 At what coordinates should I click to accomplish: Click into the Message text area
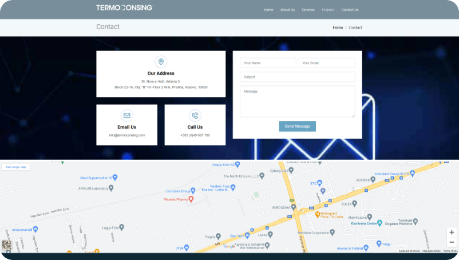pos(297,101)
